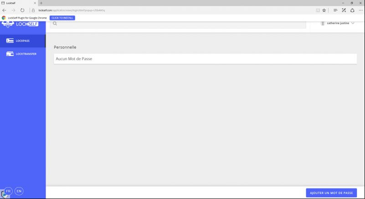Click the user avatar icon
Image resolution: width=365 pixels, height=199 pixels.
[323, 23]
